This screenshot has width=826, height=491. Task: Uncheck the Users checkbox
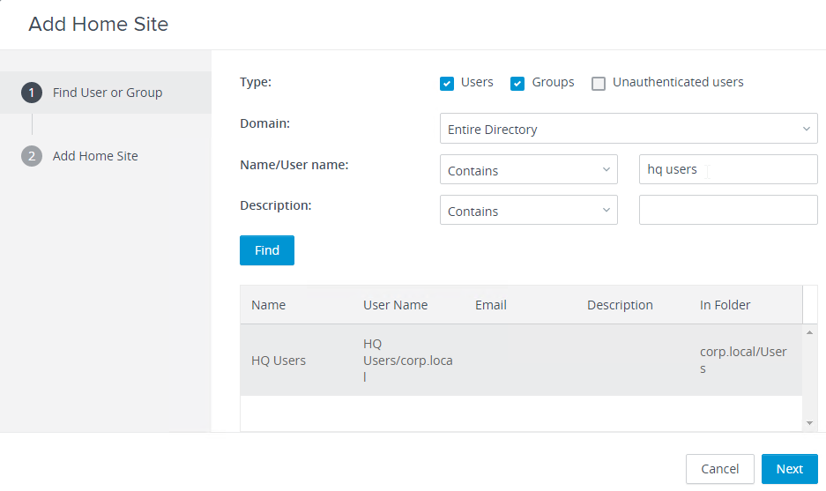pyautogui.click(x=447, y=84)
